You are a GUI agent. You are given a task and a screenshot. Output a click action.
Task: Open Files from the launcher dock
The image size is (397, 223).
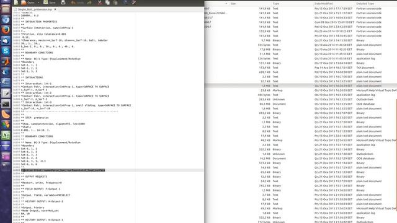6,9
